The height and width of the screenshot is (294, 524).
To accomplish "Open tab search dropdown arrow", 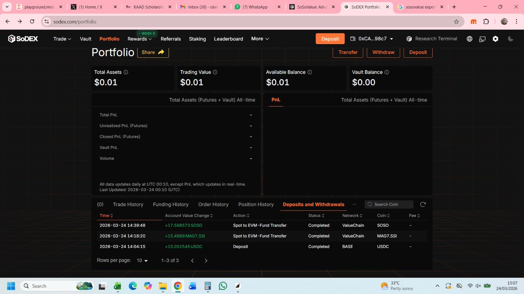I will [7, 7].
